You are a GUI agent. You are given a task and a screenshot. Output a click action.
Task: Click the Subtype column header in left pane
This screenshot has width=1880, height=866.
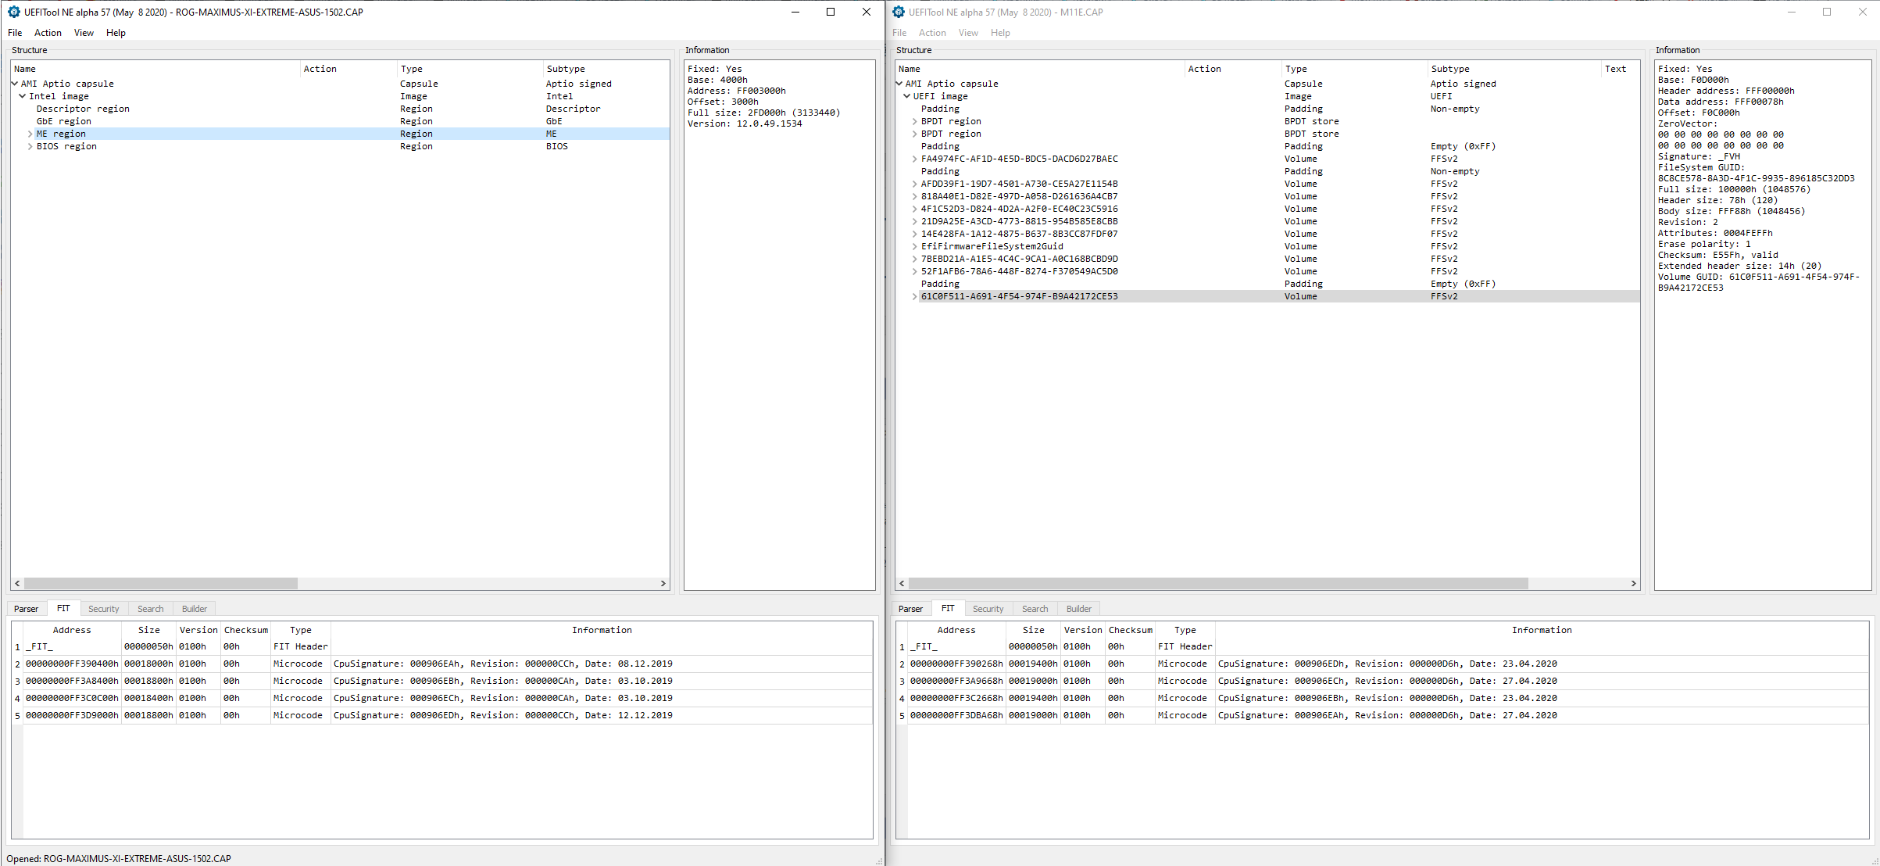coord(566,69)
